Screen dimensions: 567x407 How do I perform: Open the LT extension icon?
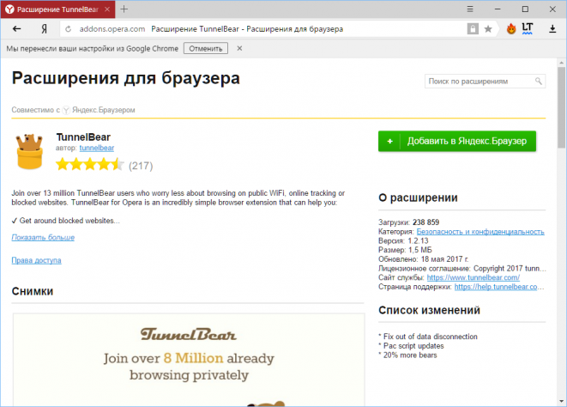point(528,28)
